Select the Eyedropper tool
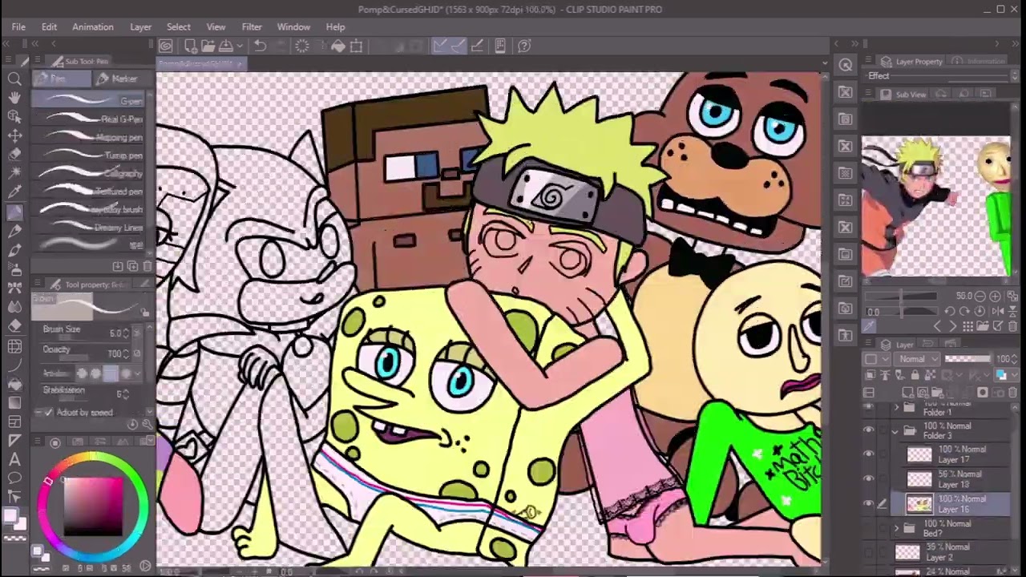This screenshot has height=577, width=1026. tap(14, 192)
